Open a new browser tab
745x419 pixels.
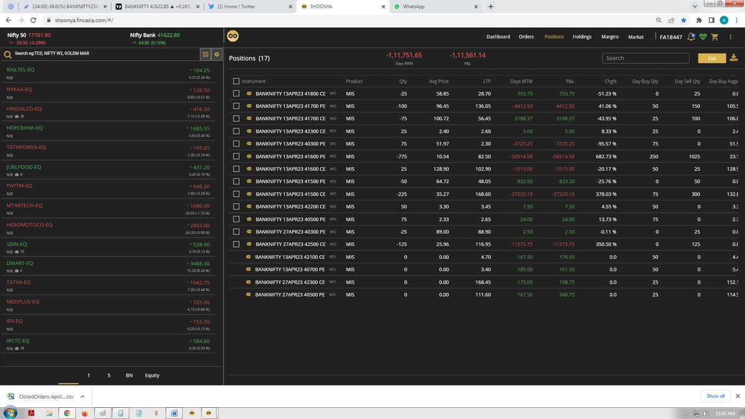491,7
